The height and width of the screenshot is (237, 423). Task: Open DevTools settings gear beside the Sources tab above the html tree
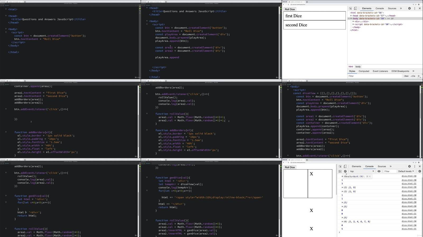tap(409, 8)
